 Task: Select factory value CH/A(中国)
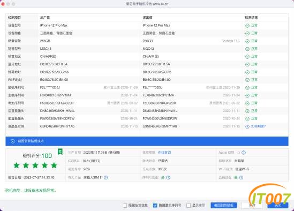pos(48,56)
